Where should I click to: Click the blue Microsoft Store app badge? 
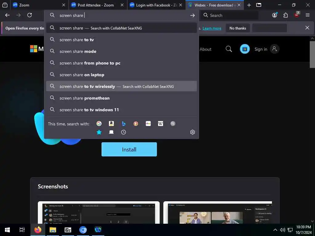245,49
